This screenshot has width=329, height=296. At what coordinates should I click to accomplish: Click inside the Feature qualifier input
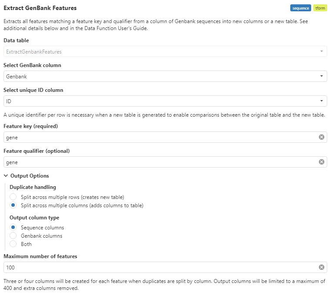point(161,162)
